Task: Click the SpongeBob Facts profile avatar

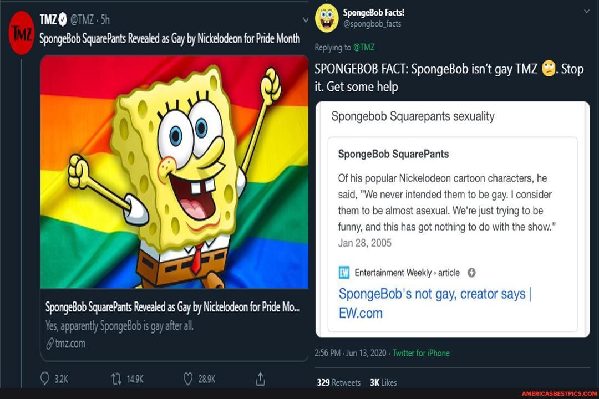Action: tap(327, 18)
